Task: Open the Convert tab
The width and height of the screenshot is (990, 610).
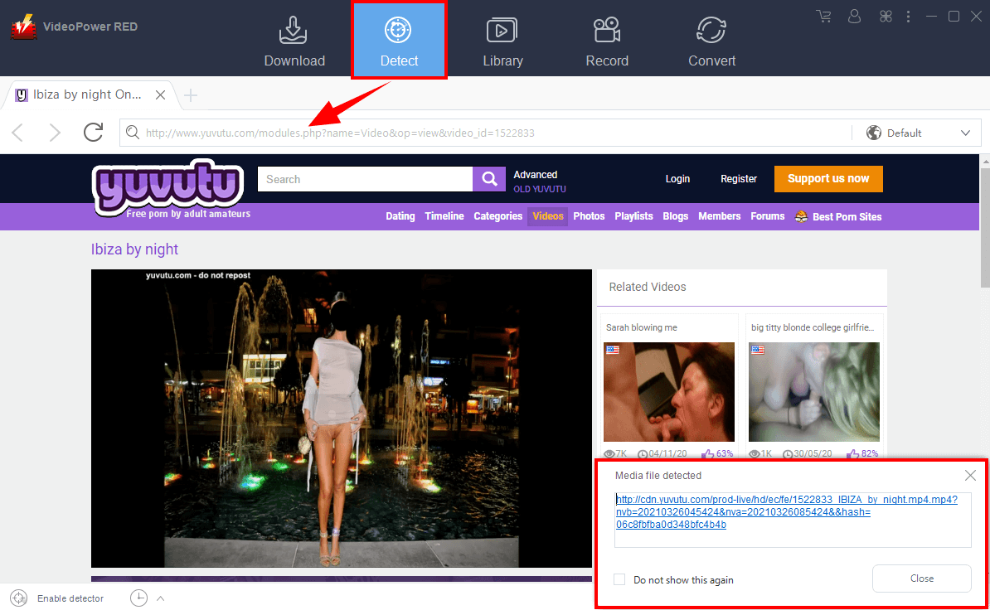Action: tap(711, 41)
